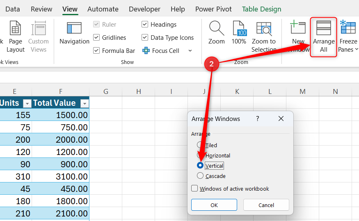Select column L header
359x221 pixels.
pyautogui.click(x=270, y=91)
